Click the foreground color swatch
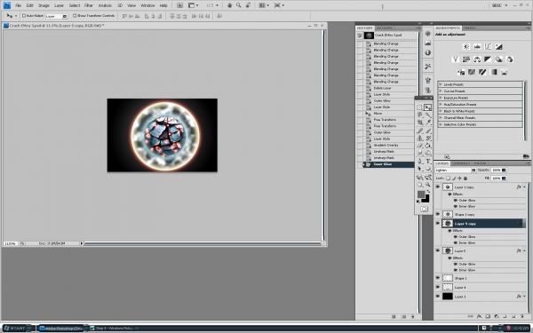 tap(421, 194)
